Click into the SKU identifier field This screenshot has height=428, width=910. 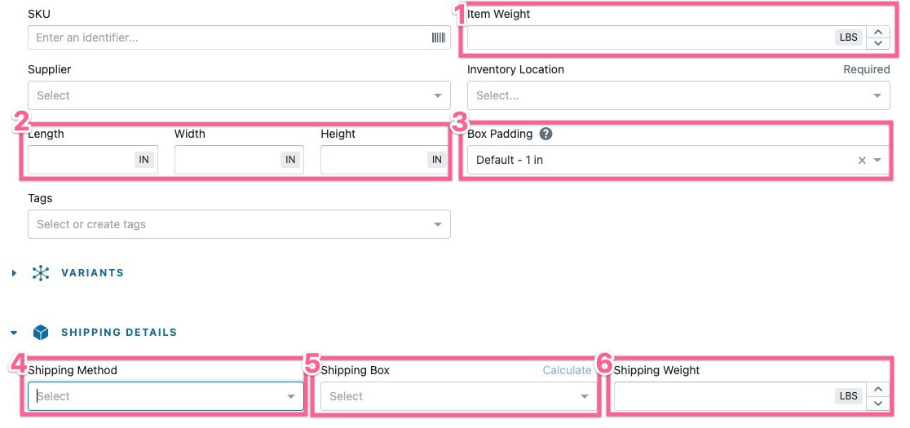[228, 38]
